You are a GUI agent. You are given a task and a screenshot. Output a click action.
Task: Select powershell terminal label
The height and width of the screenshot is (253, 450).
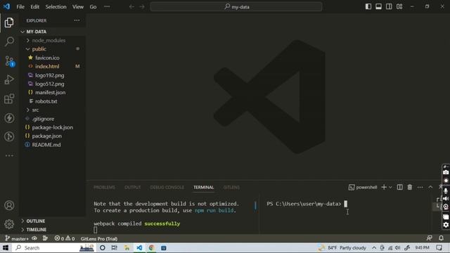pyautogui.click(x=363, y=188)
